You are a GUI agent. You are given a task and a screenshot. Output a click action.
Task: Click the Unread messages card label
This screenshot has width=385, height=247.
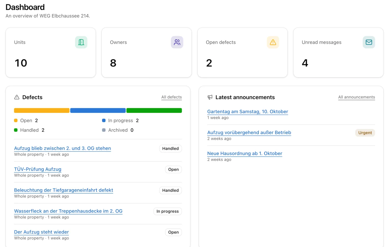point(321,42)
